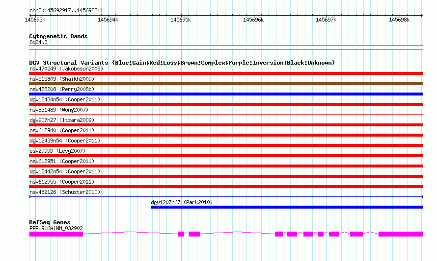Select the 8q24.3 band label
437x261 pixels.
(38, 42)
